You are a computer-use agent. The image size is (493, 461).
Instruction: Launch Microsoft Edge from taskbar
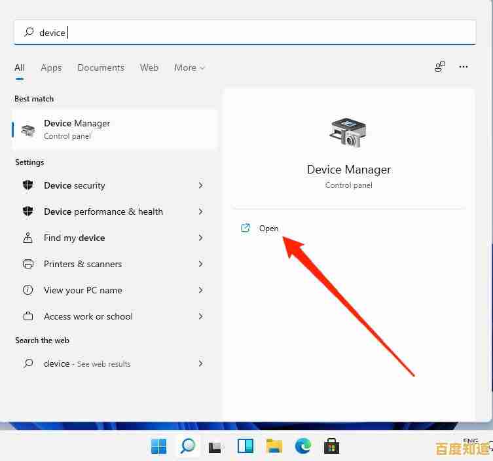point(302,446)
